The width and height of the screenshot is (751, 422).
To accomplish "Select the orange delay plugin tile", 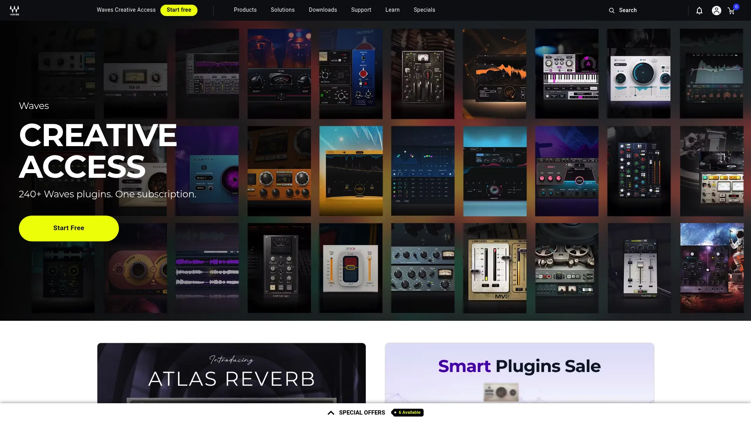I will pyautogui.click(x=279, y=171).
